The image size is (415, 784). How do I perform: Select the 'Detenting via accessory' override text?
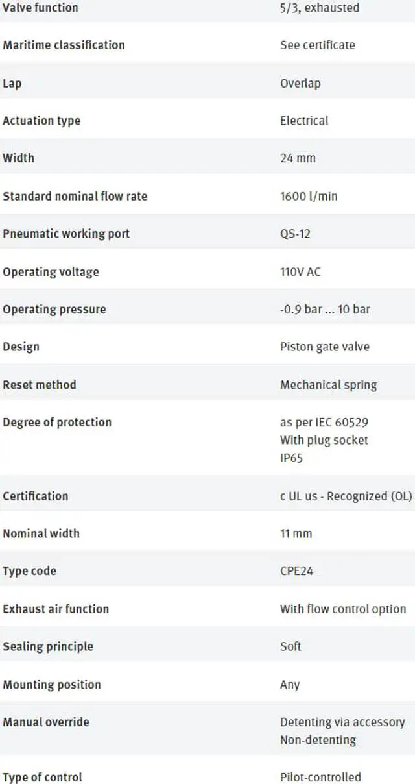pyautogui.click(x=342, y=722)
